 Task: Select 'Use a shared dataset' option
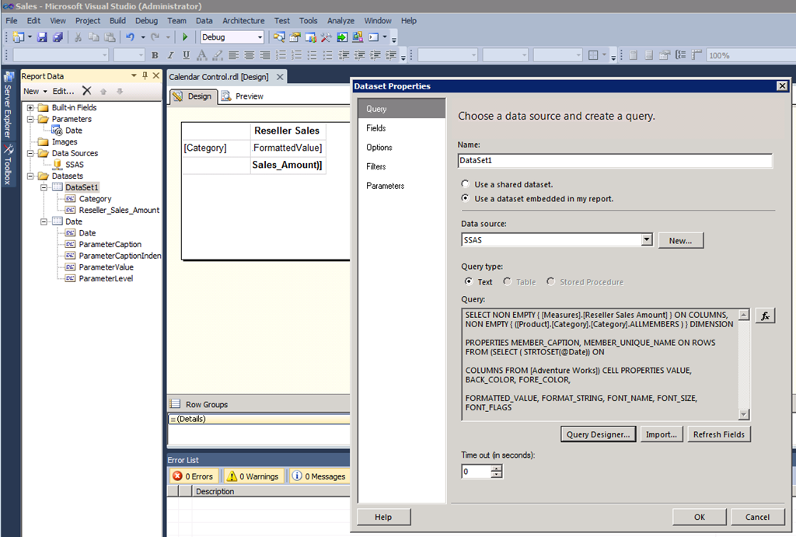tap(466, 184)
